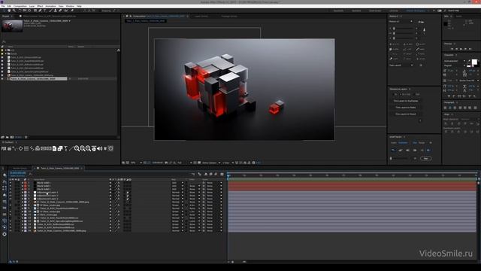The height and width of the screenshot is (271, 481).
Task: Open the 1 View layout dropdown
Action: [x=228, y=163]
